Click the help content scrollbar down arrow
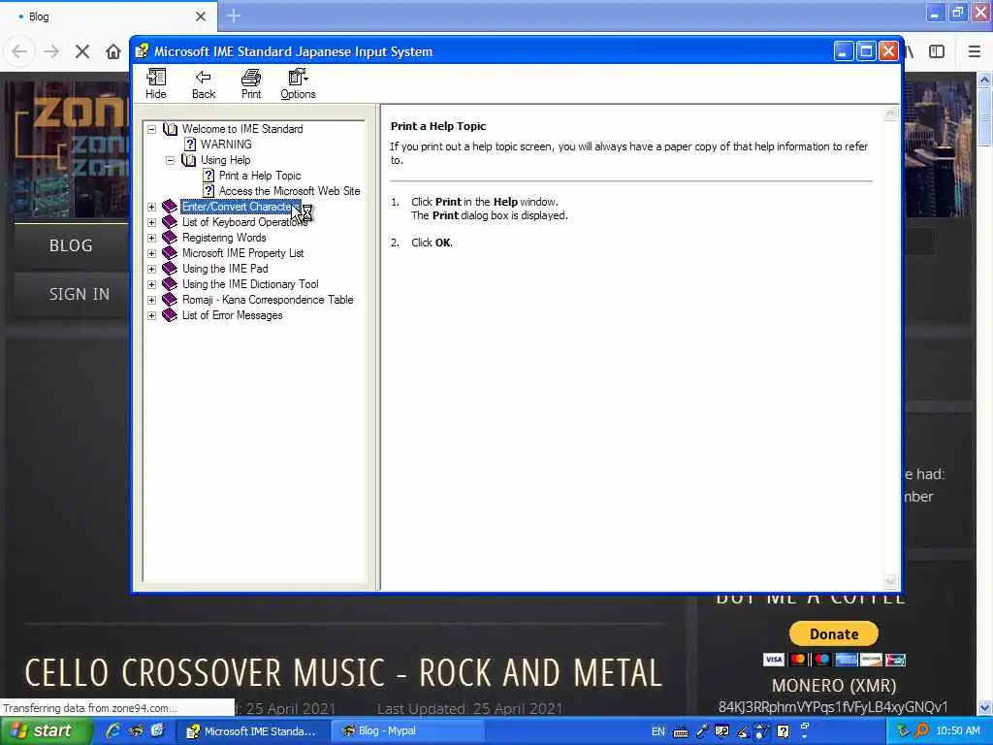 click(890, 582)
